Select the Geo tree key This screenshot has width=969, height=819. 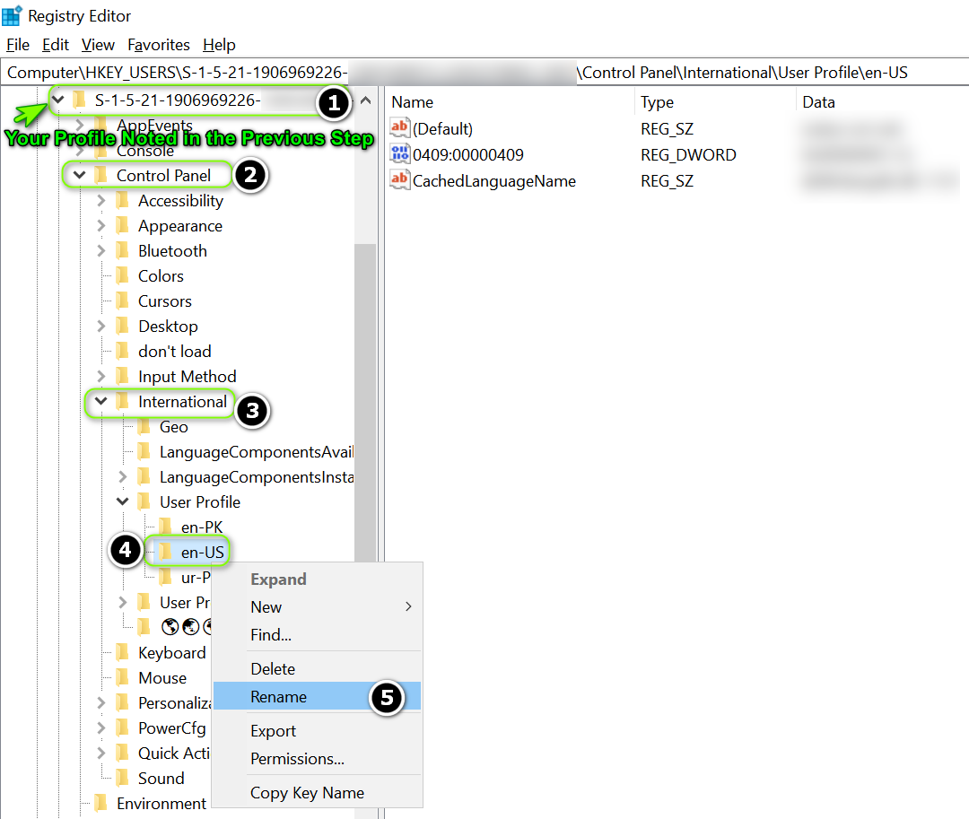pos(174,427)
